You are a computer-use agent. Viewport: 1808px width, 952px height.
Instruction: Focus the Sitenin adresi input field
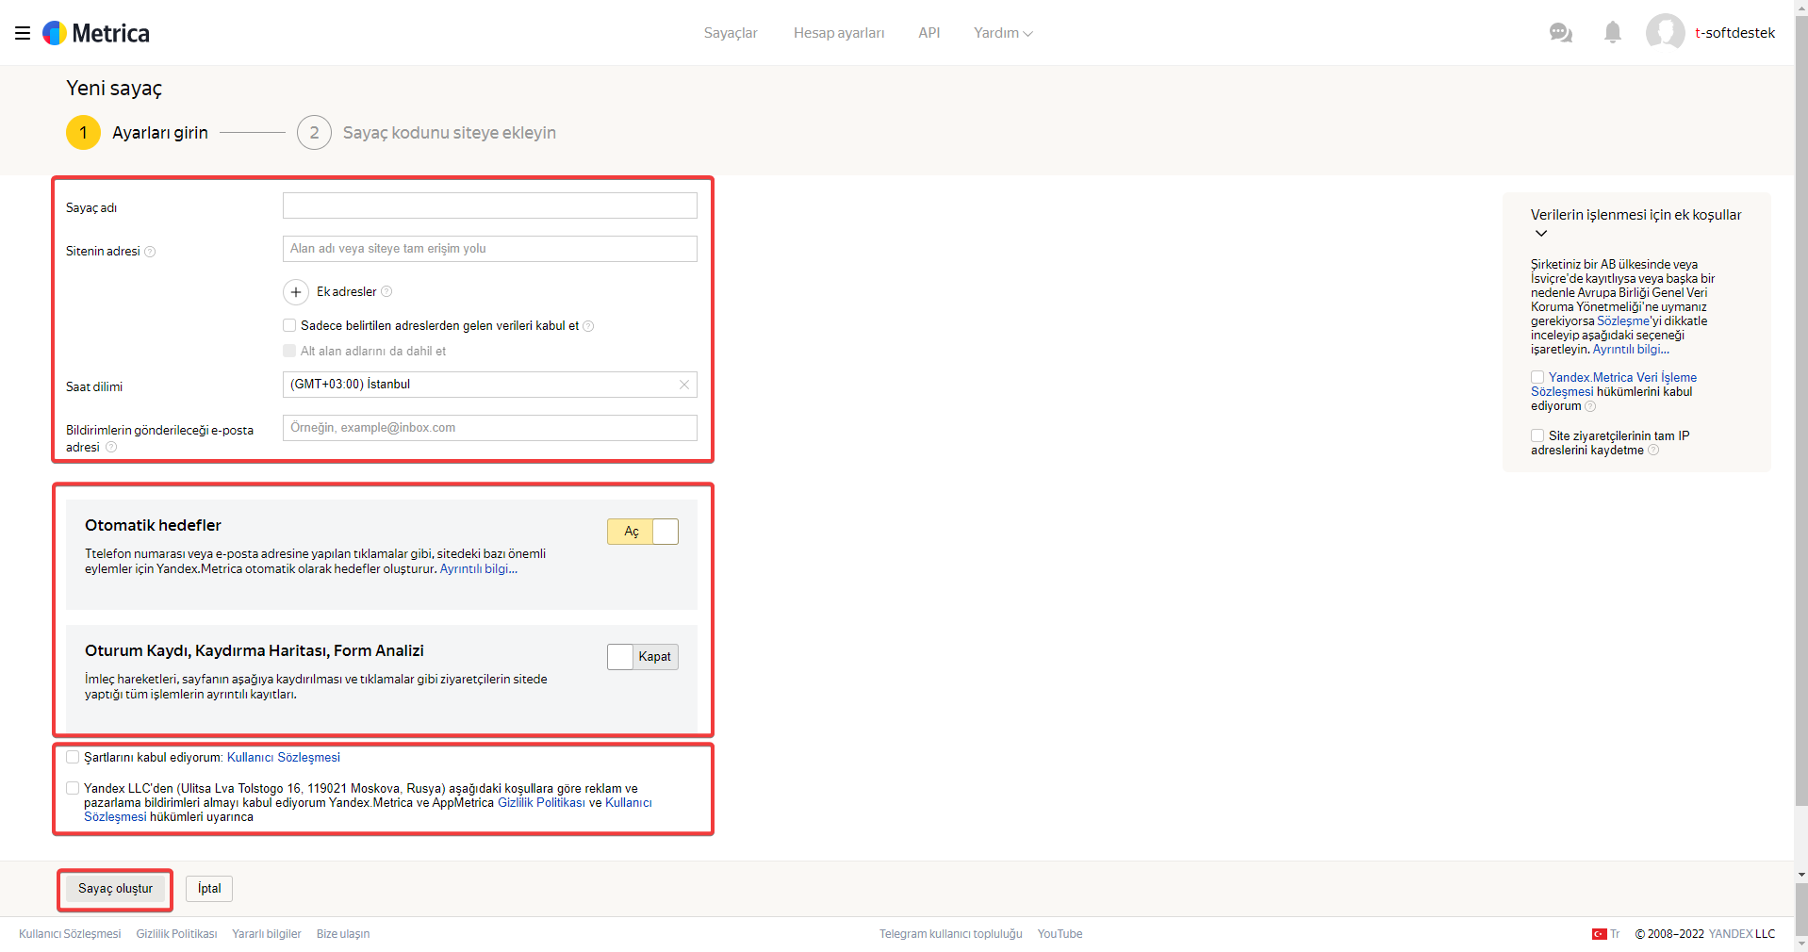(x=490, y=249)
